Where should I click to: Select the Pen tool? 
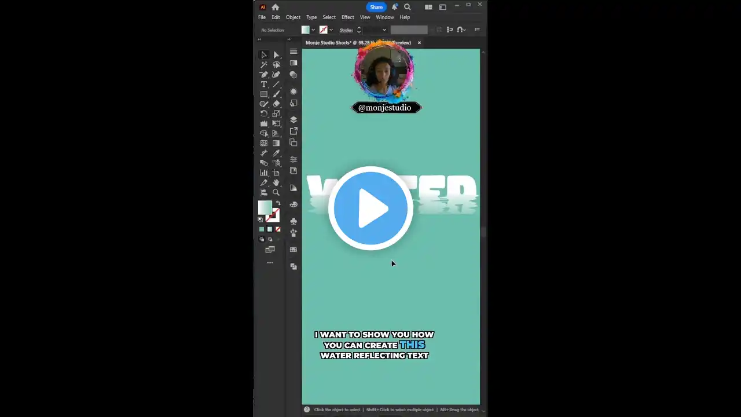coord(264,75)
